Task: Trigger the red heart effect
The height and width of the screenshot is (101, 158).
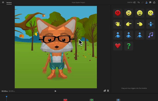Action: (118, 46)
